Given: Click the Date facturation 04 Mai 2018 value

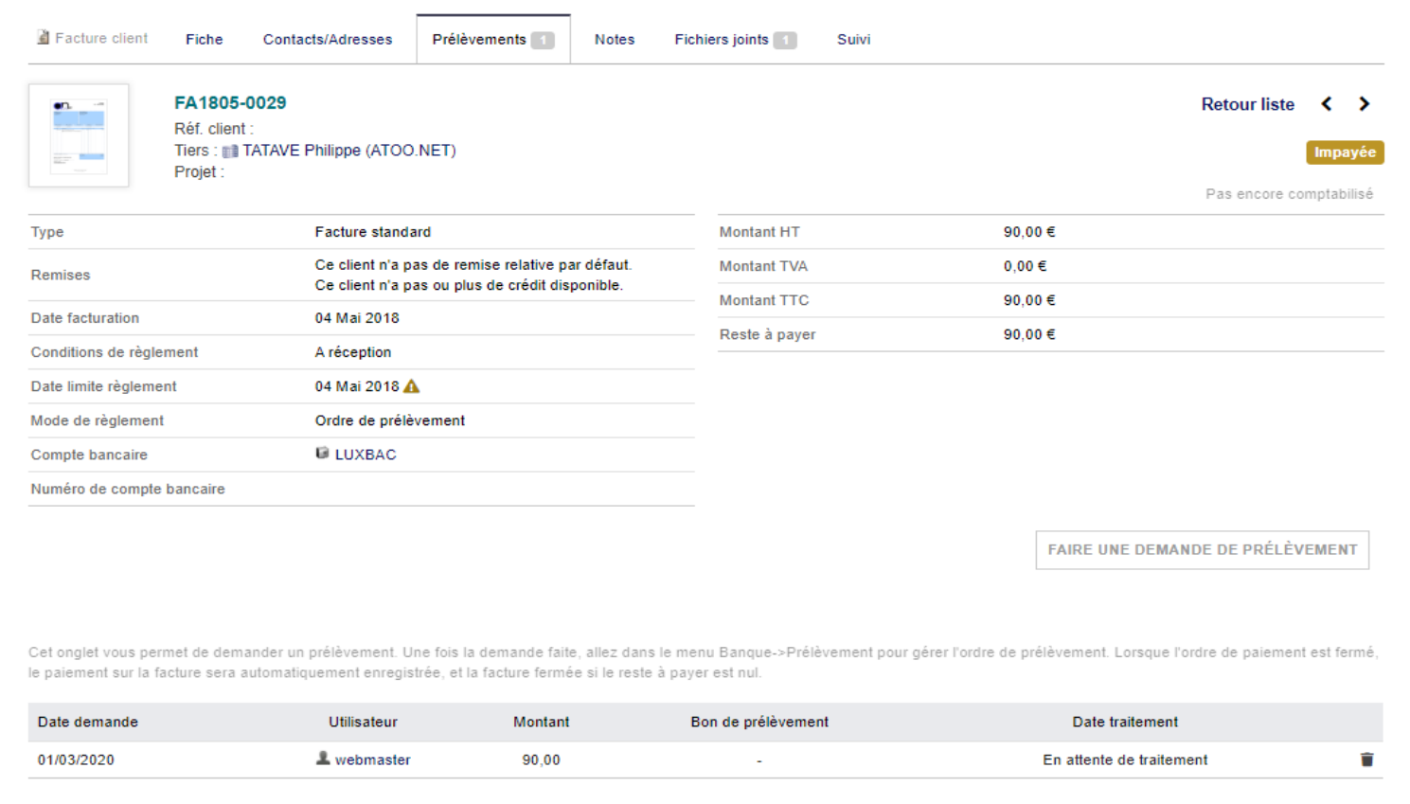Looking at the screenshot, I should point(357,318).
